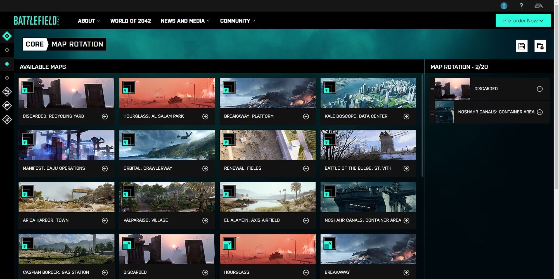
Task: Remove Discarded from the map rotation
Action: pyautogui.click(x=540, y=89)
